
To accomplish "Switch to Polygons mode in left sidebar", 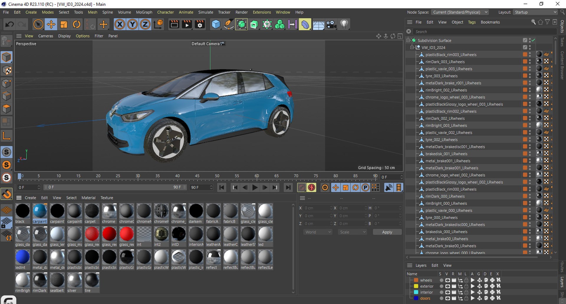I will [x=6, y=109].
